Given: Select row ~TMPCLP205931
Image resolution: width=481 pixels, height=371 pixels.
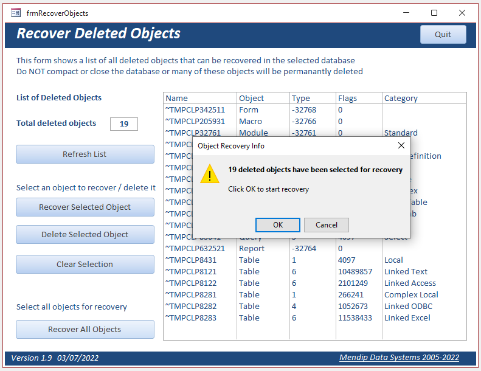Looking at the screenshot, I should 315,122.
